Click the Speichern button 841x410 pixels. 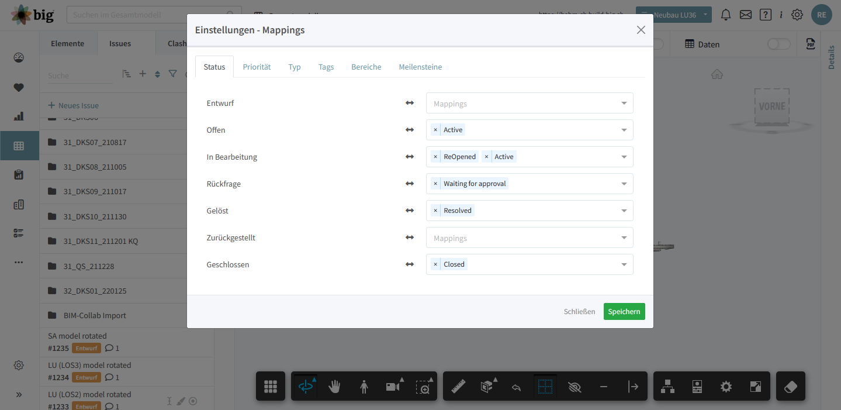coord(624,311)
